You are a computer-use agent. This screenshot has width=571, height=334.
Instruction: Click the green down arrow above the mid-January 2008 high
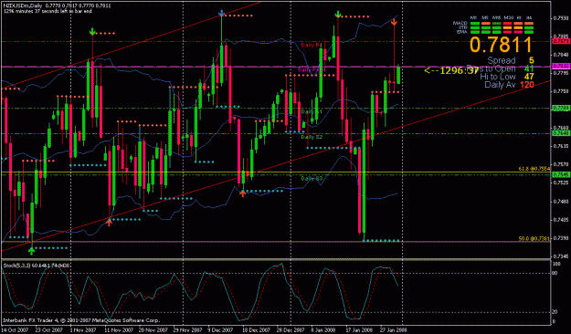[x=338, y=15]
